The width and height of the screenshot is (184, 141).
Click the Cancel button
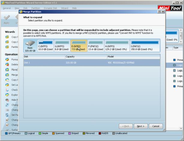pyautogui.click(x=156, y=126)
